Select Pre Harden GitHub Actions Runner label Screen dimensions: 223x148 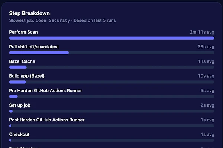click(x=45, y=91)
